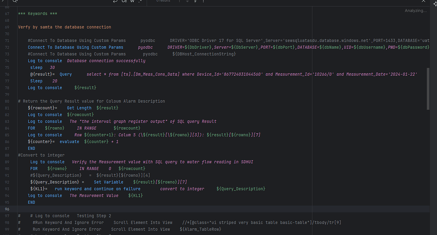Toggle Match Case (Cc) search option
437x235 pixels.
coord(124,1)
